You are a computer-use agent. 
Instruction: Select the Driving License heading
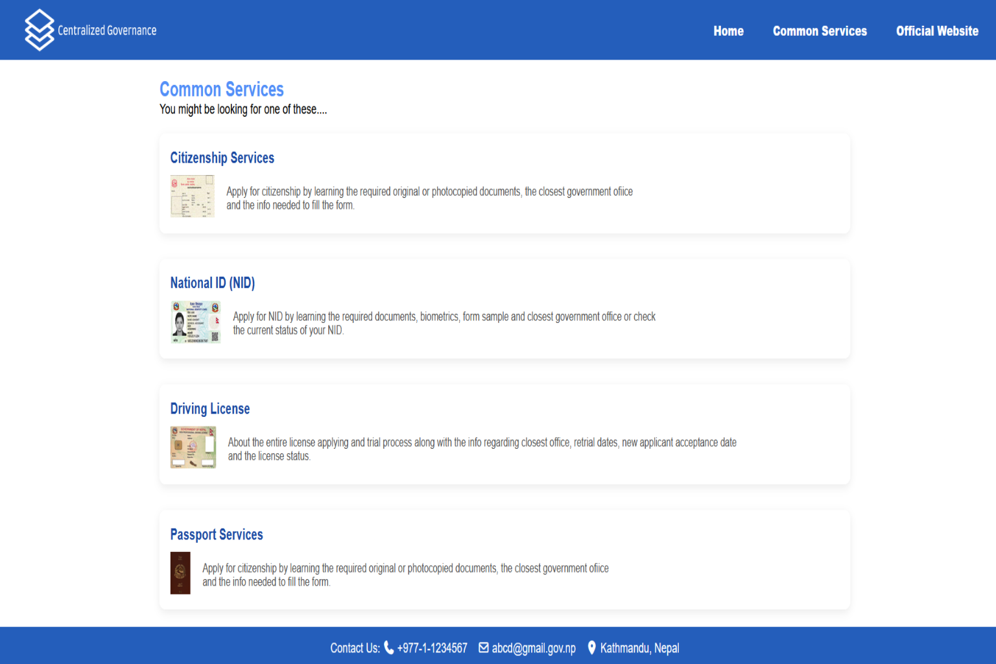pyautogui.click(x=209, y=409)
